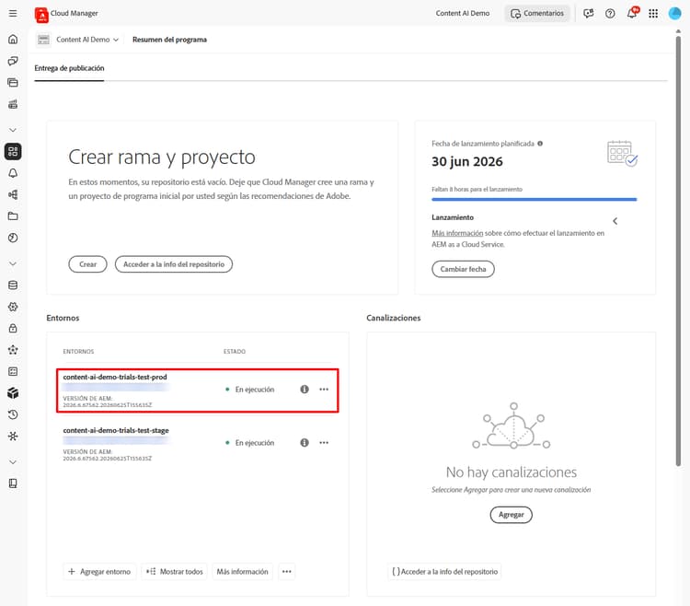690x606 pixels.
Task: Click Más información in Entornos footer
Action: click(x=242, y=572)
